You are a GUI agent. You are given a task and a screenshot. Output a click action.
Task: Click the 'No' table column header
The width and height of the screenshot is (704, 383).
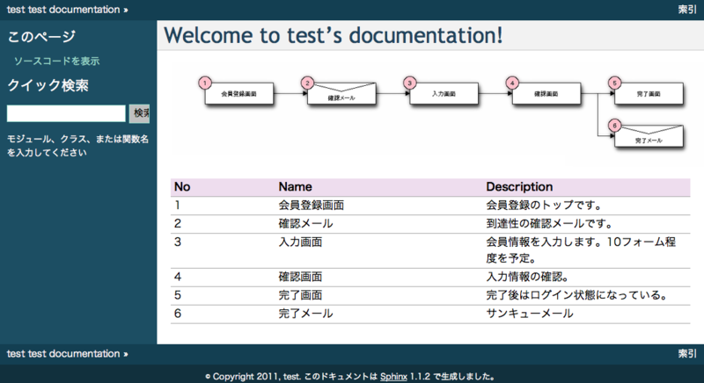tap(182, 187)
